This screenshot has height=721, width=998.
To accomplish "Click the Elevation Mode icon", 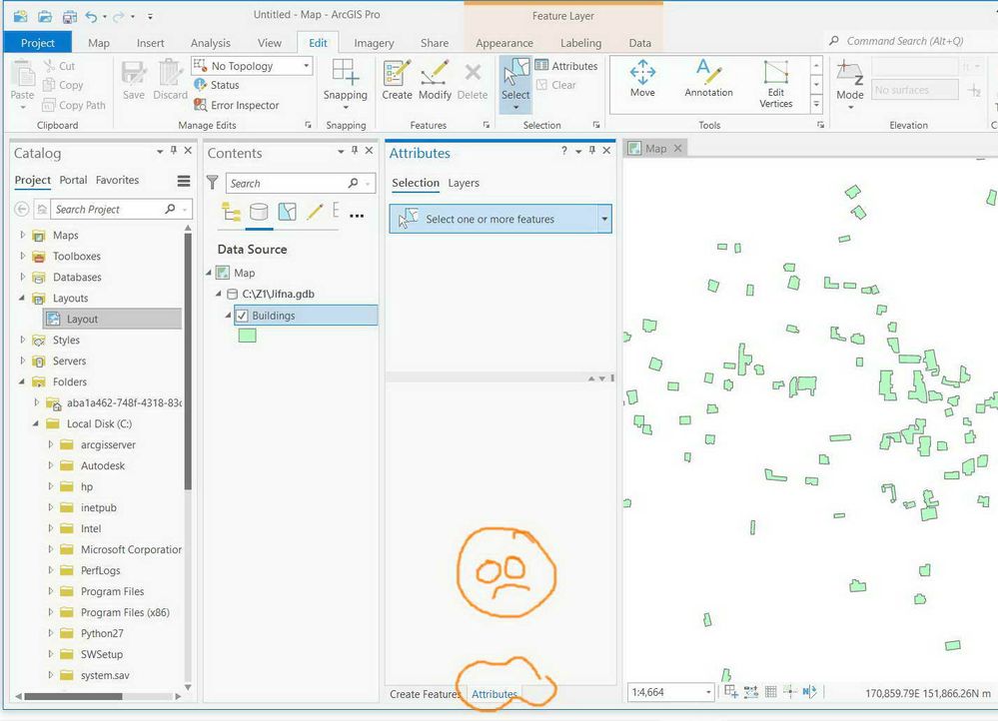I will [x=850, y=83].
